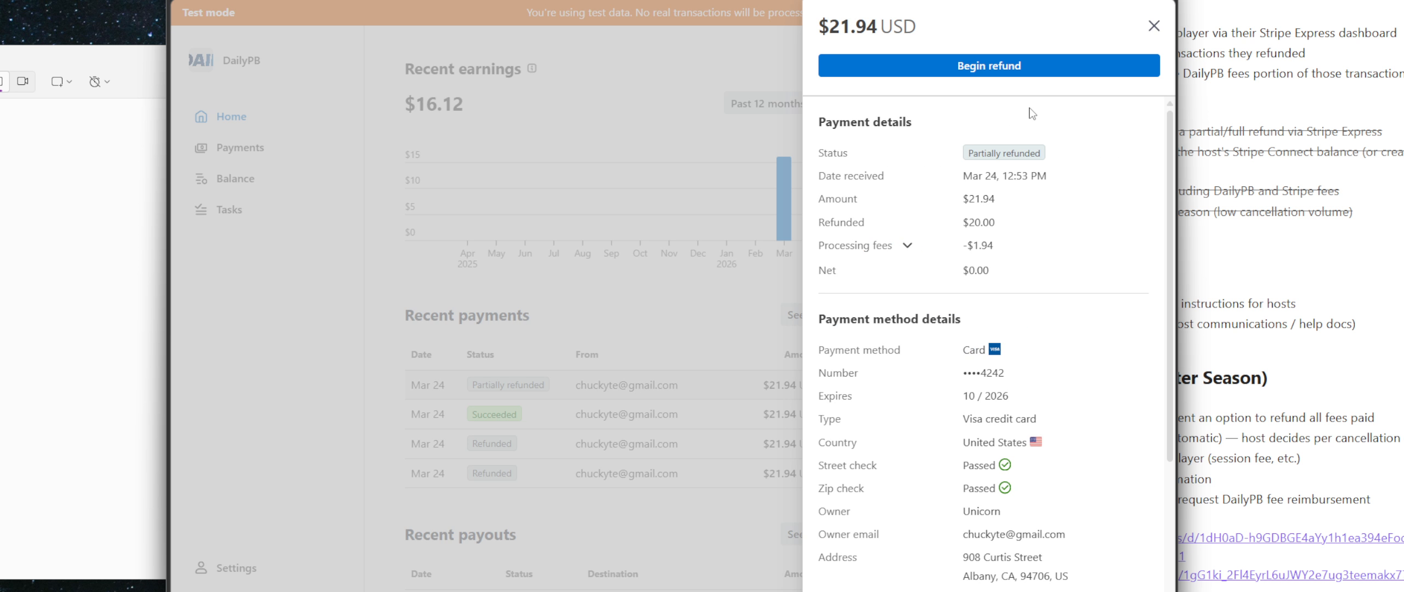
Task: Click Albany, CA, 94706, US address line
Action: pyautogui.click(x=1015, y=576)
